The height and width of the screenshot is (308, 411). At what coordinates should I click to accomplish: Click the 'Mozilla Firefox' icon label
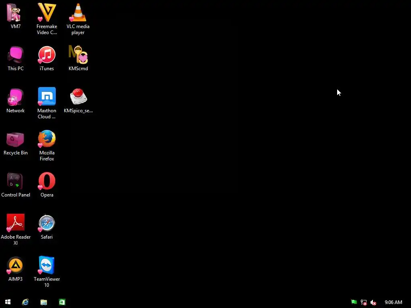[47, 156]
